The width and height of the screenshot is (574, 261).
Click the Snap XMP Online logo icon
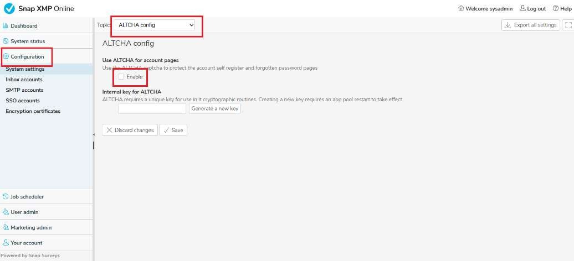pos(9,8)
